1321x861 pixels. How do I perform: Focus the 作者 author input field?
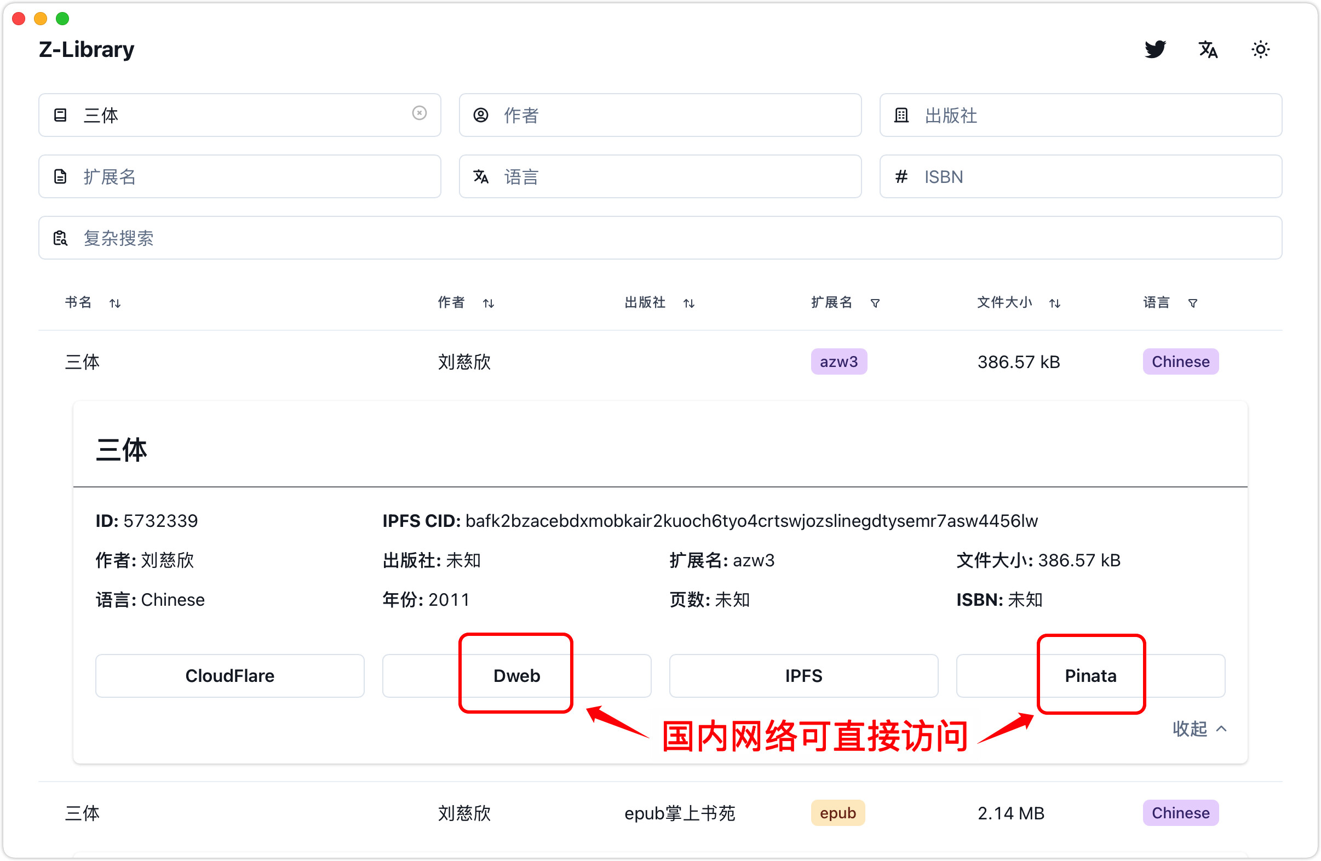click(660, 115)
